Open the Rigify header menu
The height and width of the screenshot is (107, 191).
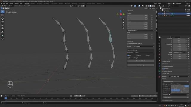coord(29,6)
